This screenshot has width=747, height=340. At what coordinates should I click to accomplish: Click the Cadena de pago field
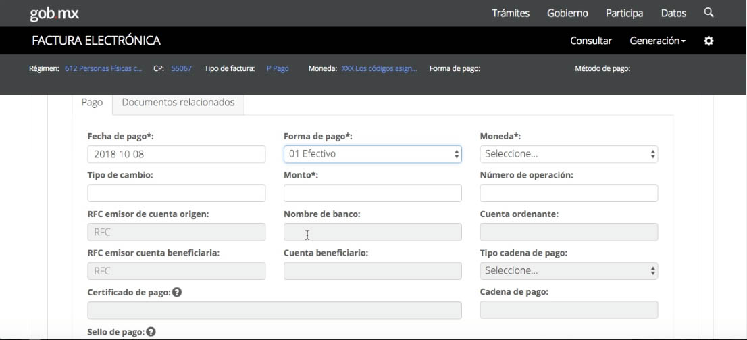tap(569, 310)
